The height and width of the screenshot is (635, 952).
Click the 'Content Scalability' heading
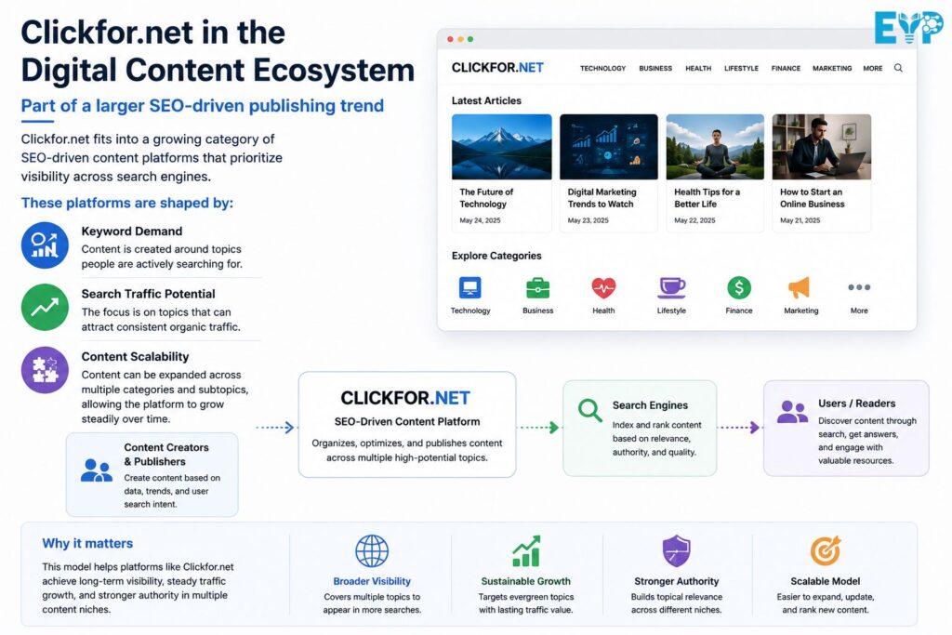[135, 356]
